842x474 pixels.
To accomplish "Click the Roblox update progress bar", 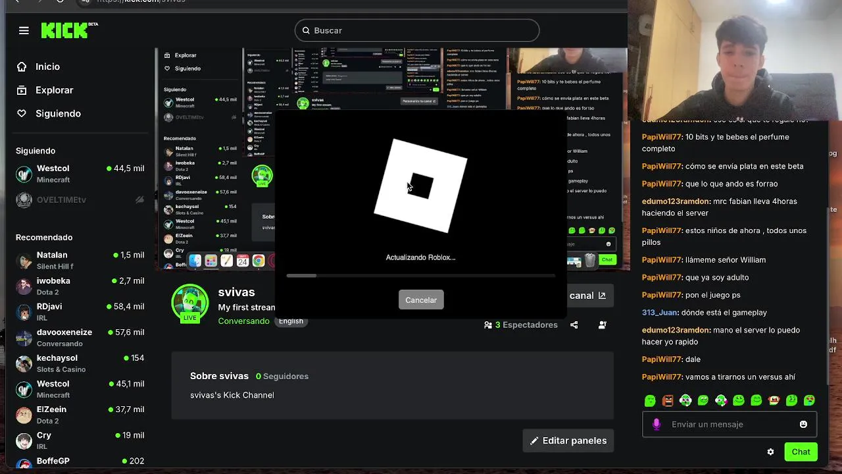I will click(421, 276).
